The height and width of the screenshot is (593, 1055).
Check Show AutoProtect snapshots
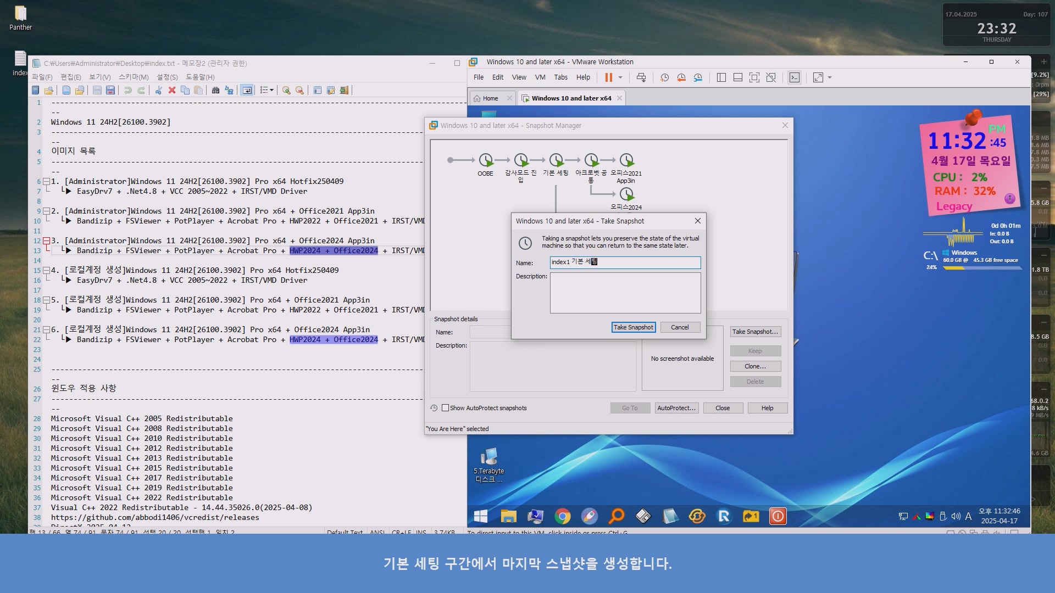click(446, 408)
